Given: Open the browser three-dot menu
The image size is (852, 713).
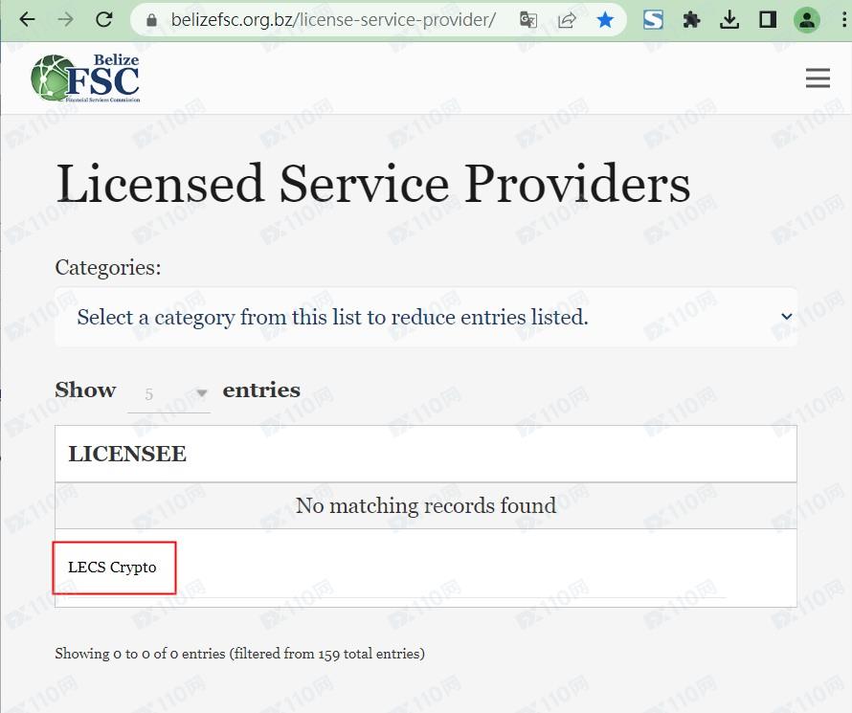Looking at the screenshot, I should pos(843,20).
